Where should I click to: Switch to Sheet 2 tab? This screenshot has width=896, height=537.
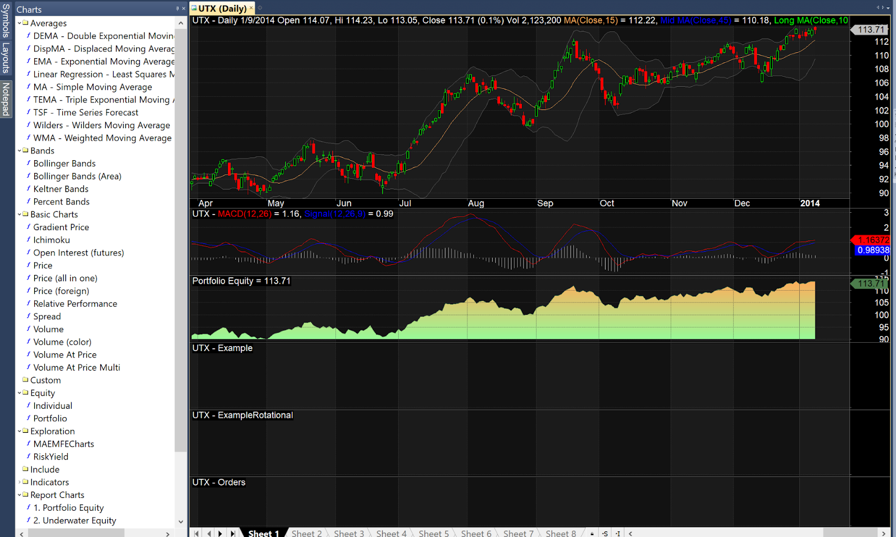coord(306,533)
